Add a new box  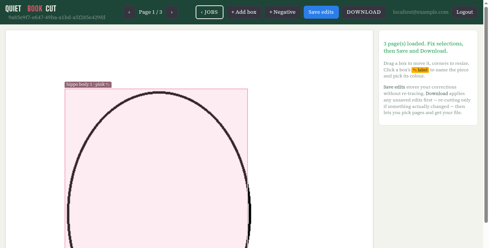point(244,12)
